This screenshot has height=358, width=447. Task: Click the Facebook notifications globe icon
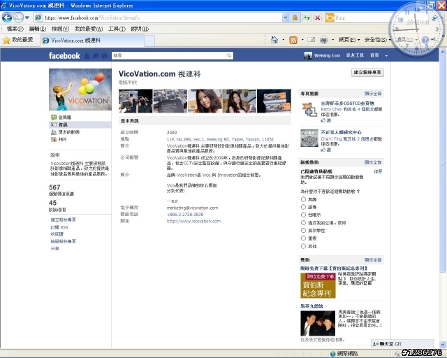pyautogui.click(x=104, y=56)
